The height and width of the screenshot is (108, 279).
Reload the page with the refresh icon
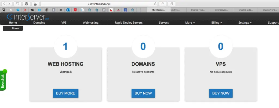[155, 4]
